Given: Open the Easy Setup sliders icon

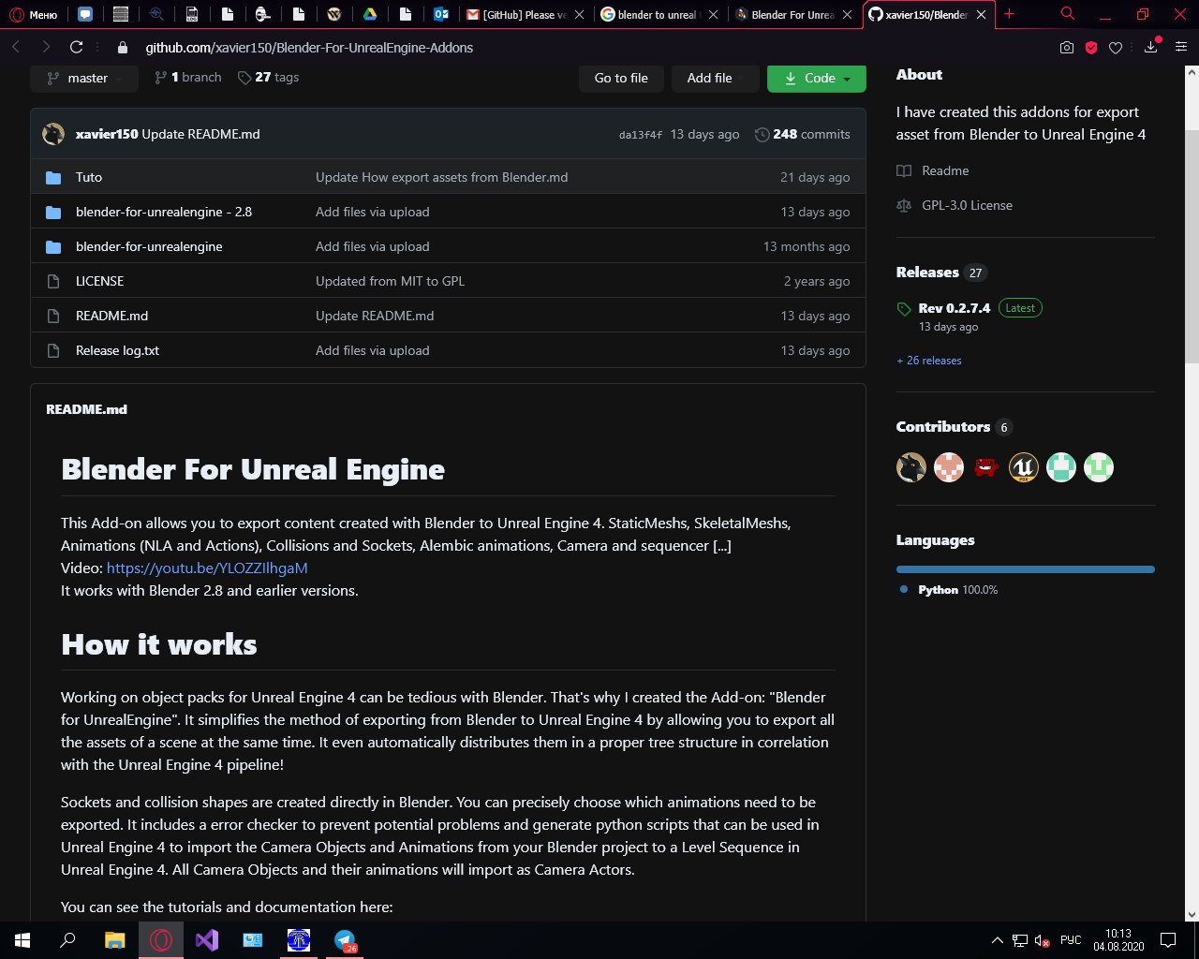Looking at the screenshot, I should (1180, 48).
